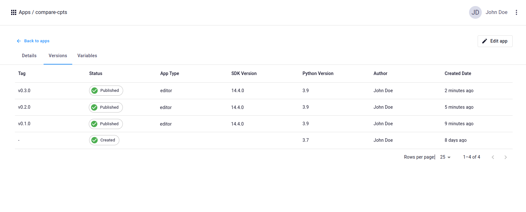The image size is (526, 212).
Task: Click green check icon on Created status
Action: click(95, 140)
